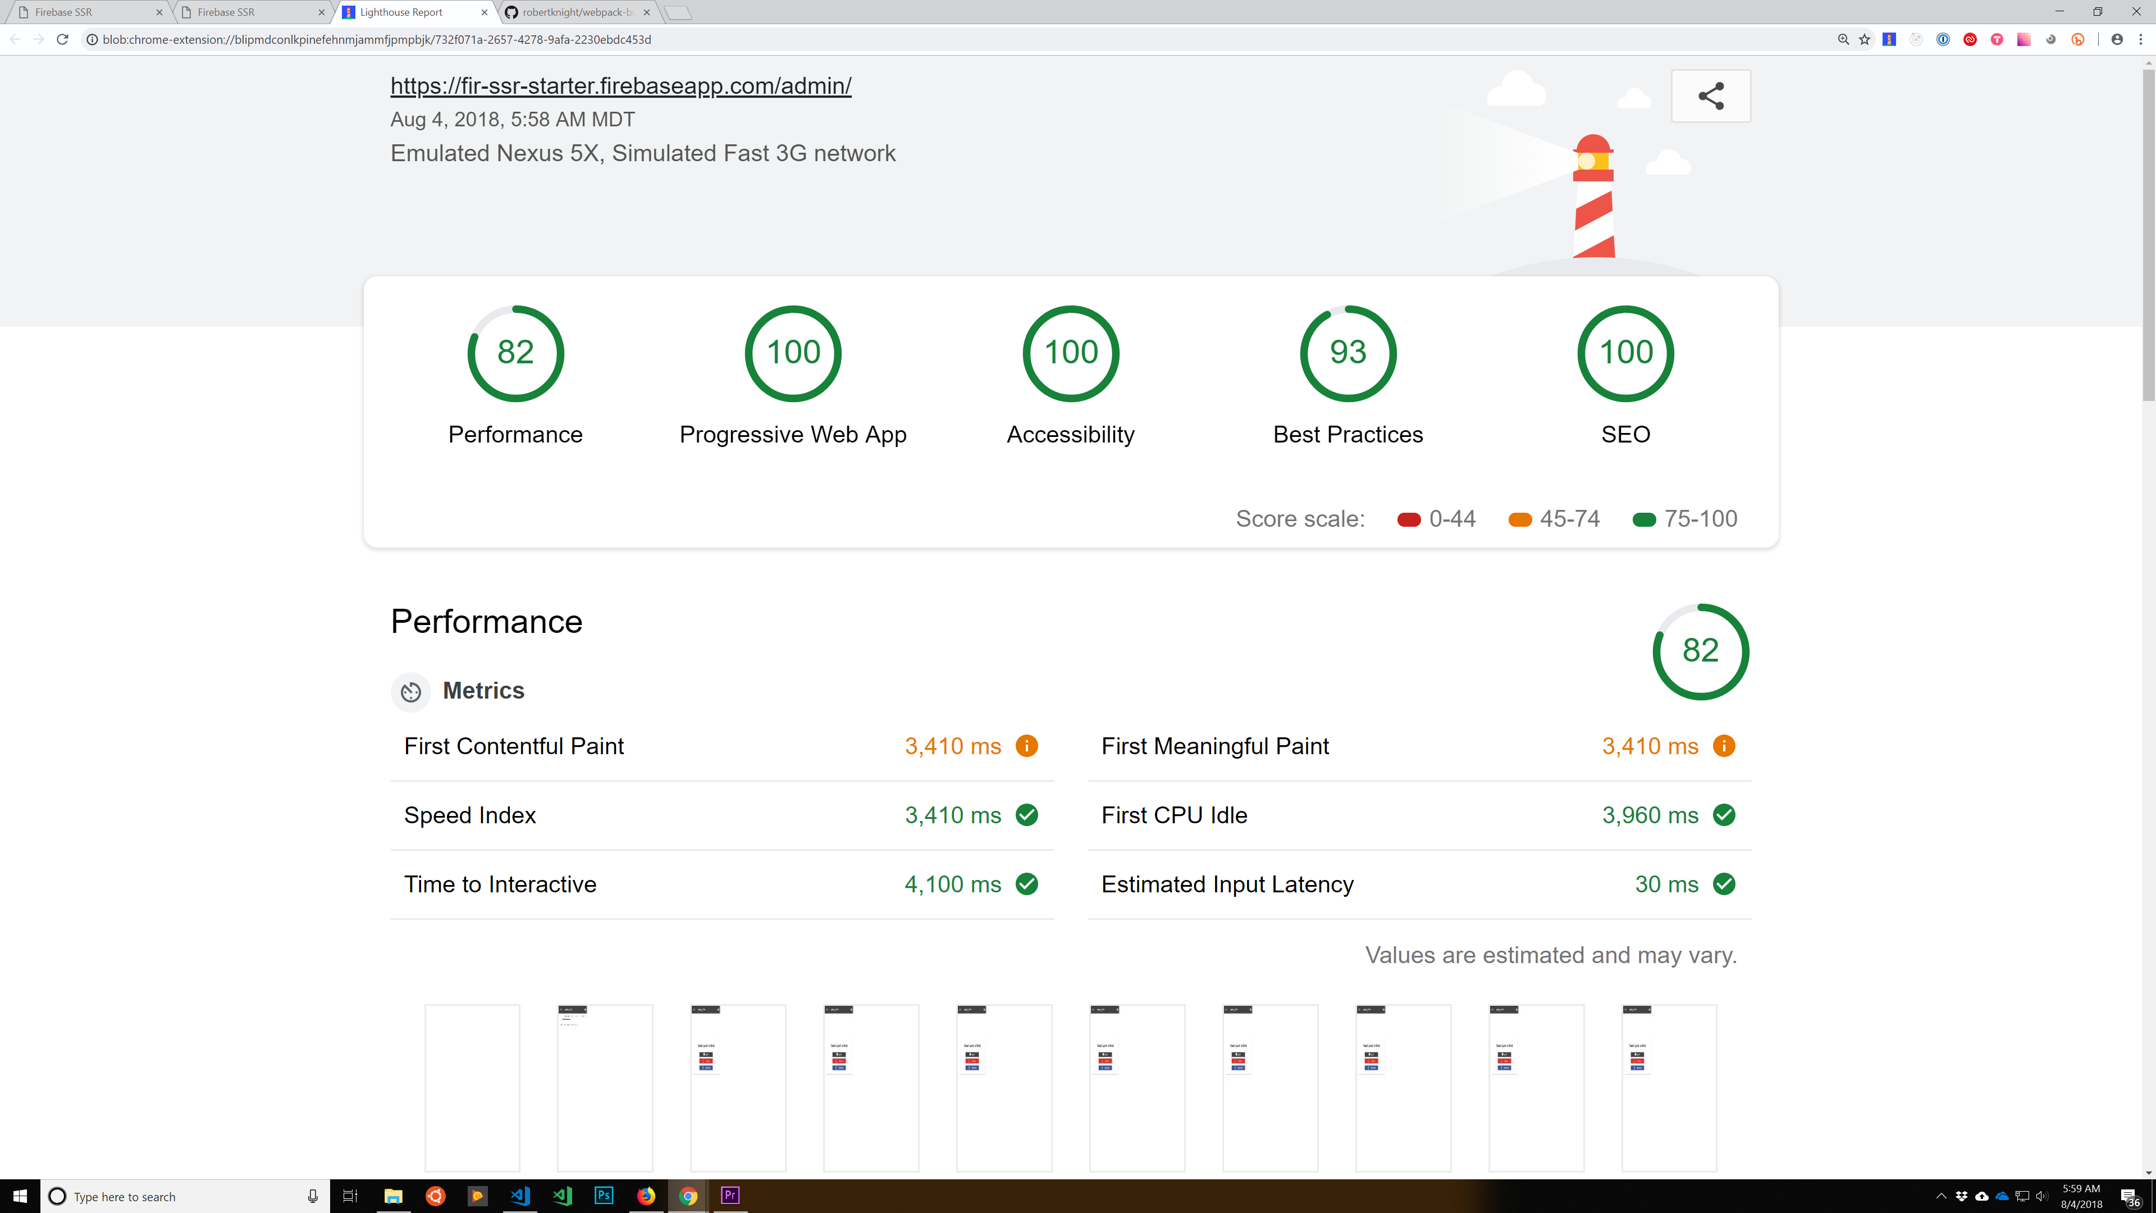2156x1213 pixels.
Task: Click the Time to Interactive metric row
Action: coord(722,884)
